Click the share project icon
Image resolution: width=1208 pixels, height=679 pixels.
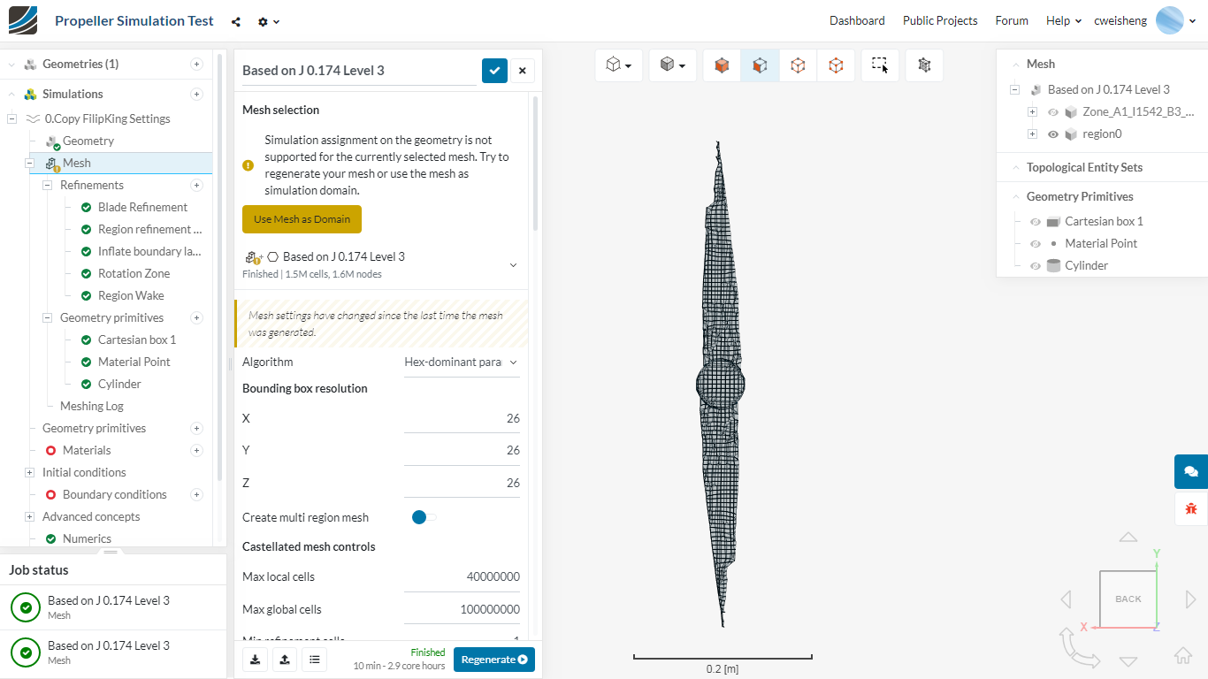click(236, 22)
